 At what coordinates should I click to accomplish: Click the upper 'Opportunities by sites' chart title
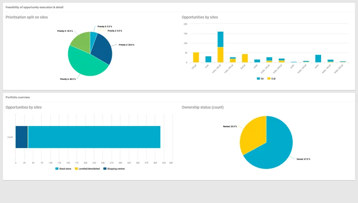[x=200, y=17]
